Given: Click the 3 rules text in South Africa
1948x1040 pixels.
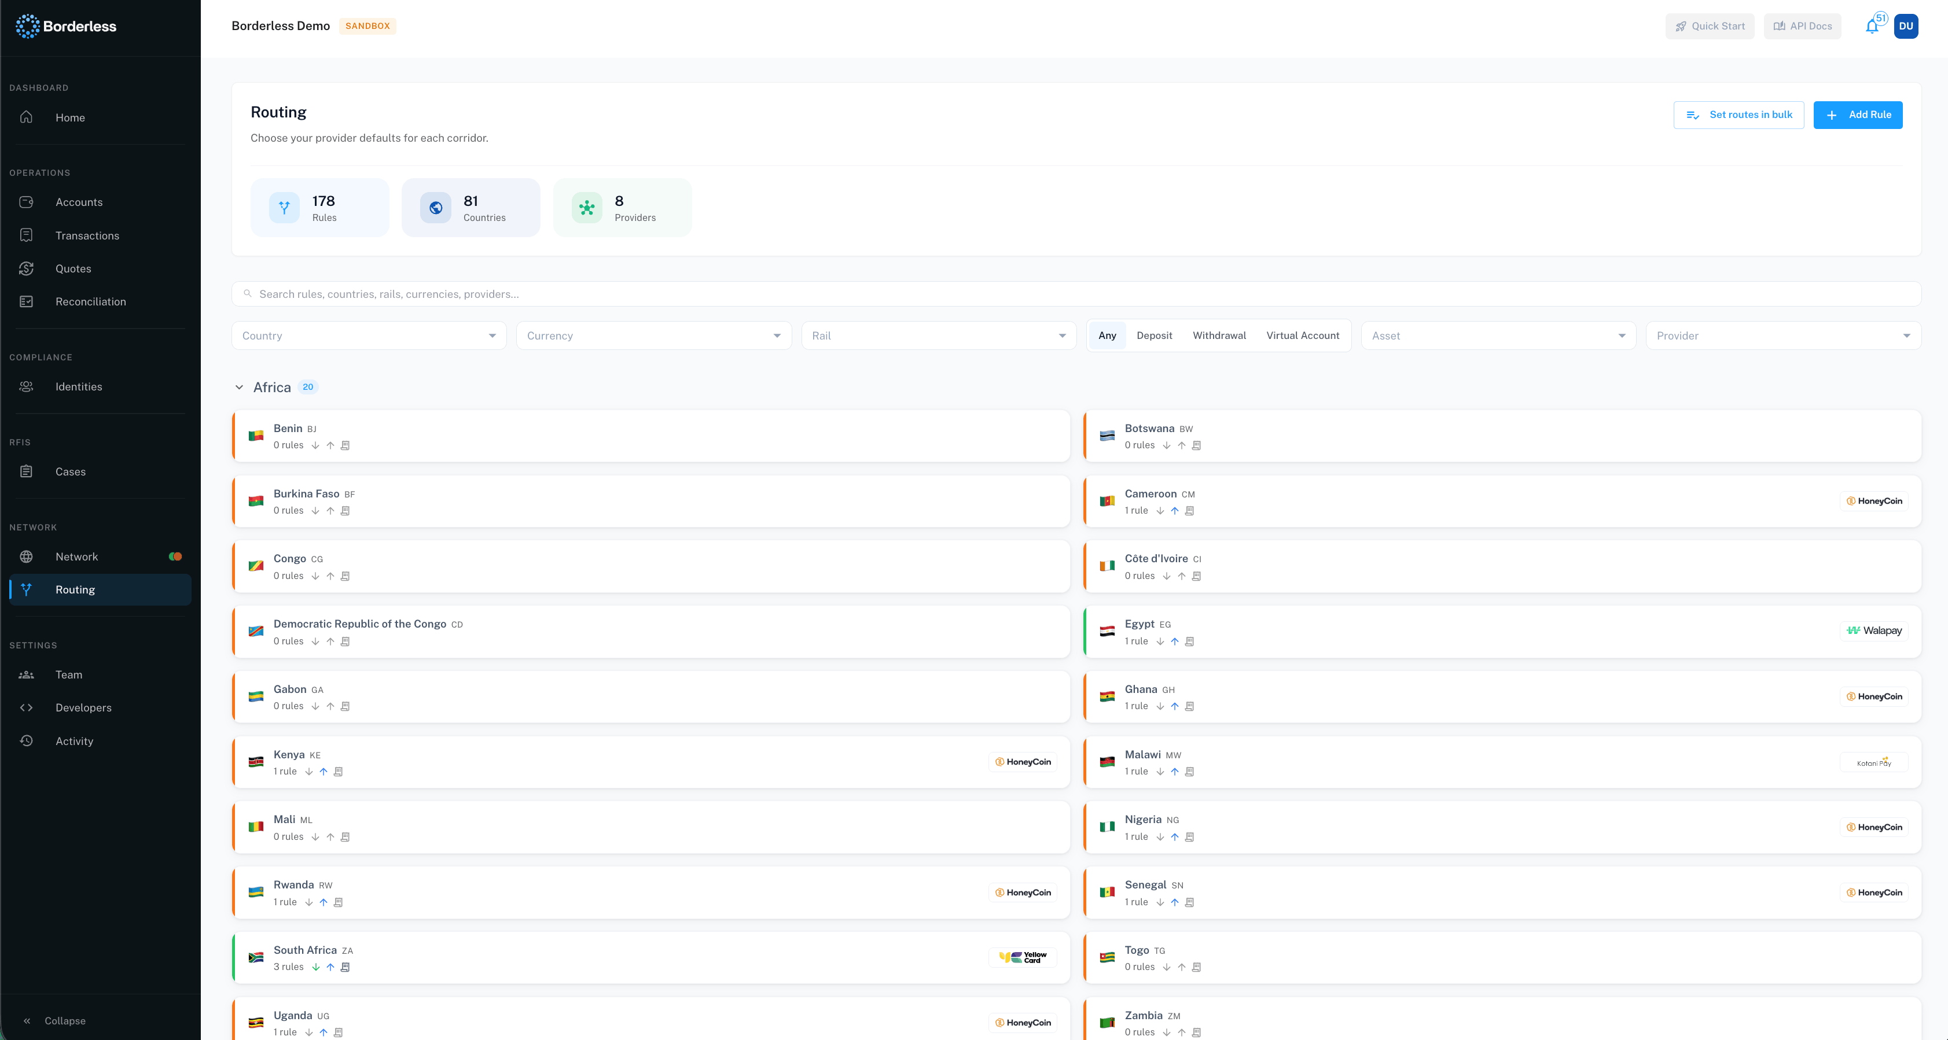Looking at the screenshot, I should coord(288,968).
